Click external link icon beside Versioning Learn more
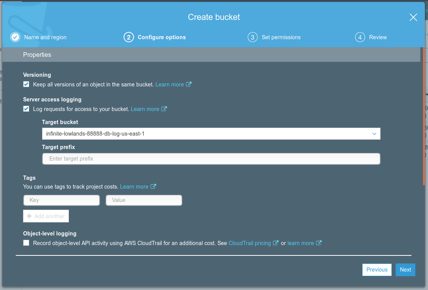 point(189,84)
